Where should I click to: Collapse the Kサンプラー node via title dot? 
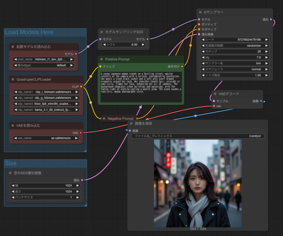tap(201, 13)
